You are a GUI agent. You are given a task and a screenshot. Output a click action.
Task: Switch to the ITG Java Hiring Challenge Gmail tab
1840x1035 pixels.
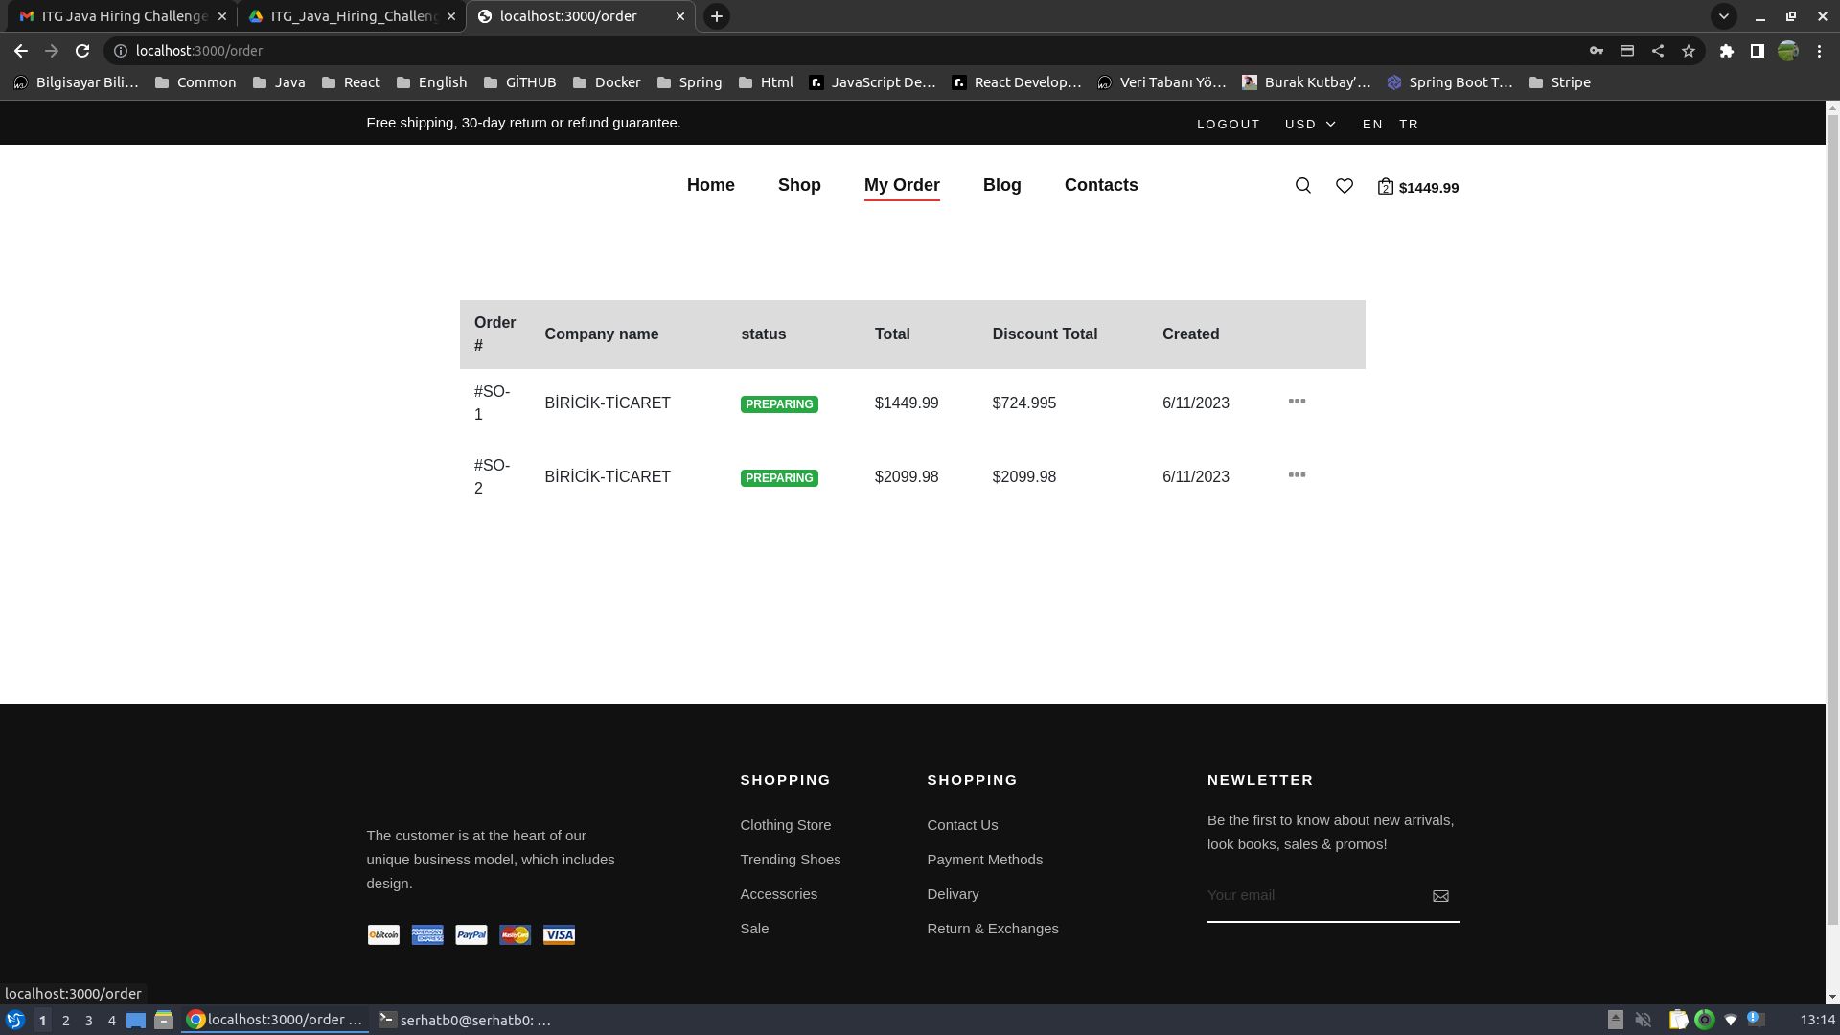[x=115, y=16]
